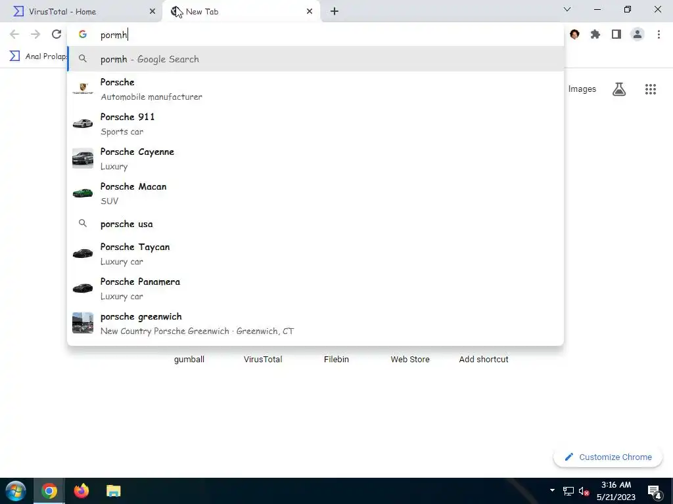673x504 pixels.
Task: Open the Chrome three-dot menu
Action: coord(659,34)
